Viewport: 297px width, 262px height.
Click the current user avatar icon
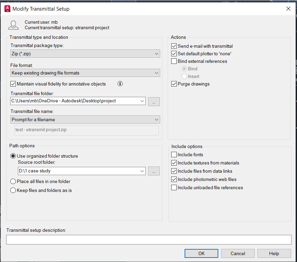13,25
